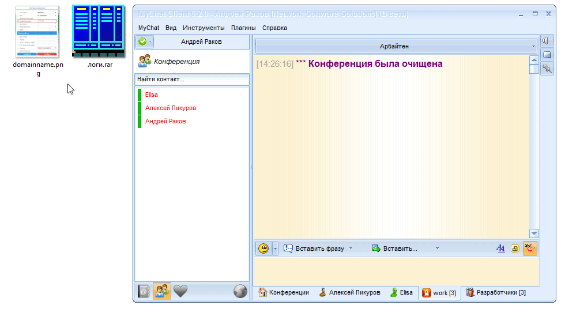Click the vertical splitter handle between panels
Viewport: 565px width, 309px height.
coord(251,167)
